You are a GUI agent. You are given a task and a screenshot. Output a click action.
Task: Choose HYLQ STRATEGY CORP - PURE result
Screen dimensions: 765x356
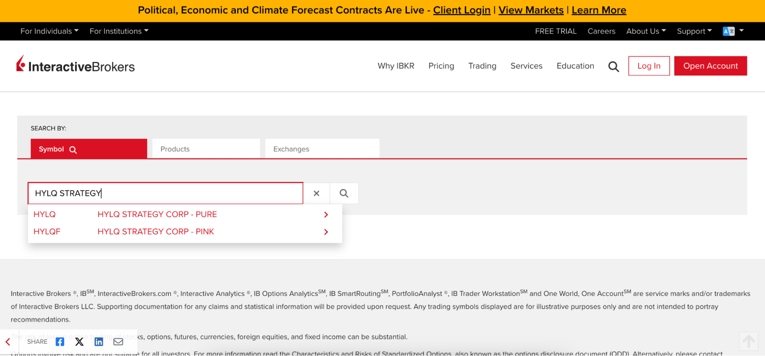[157, 214]
